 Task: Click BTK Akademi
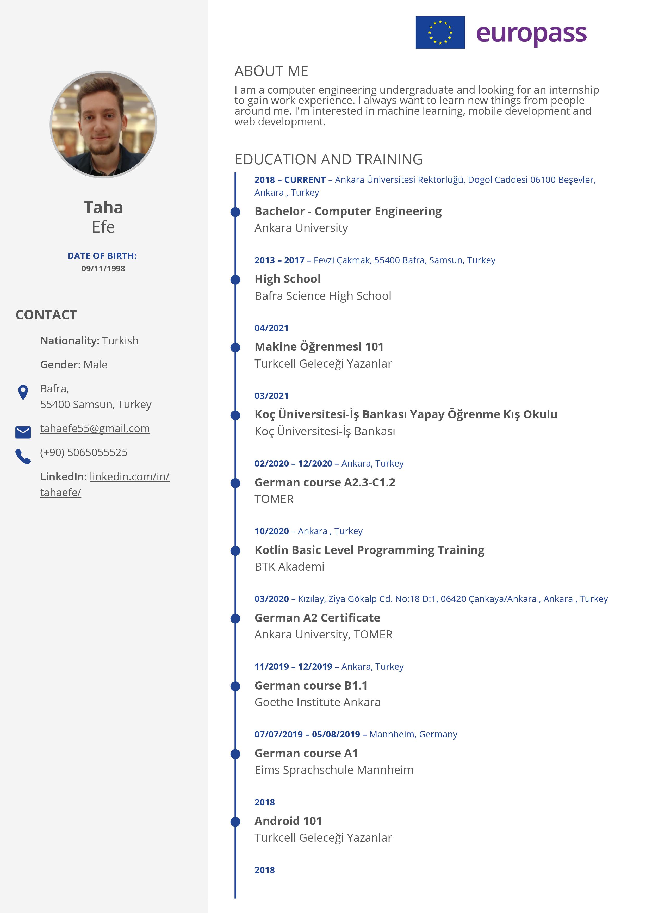click(290, 567)
